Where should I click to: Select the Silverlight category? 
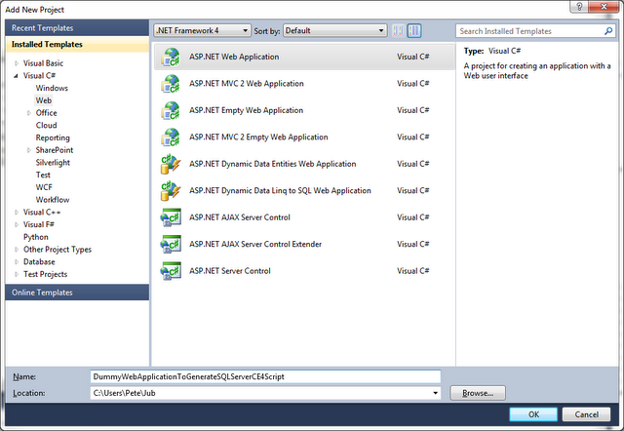(53, 163)
